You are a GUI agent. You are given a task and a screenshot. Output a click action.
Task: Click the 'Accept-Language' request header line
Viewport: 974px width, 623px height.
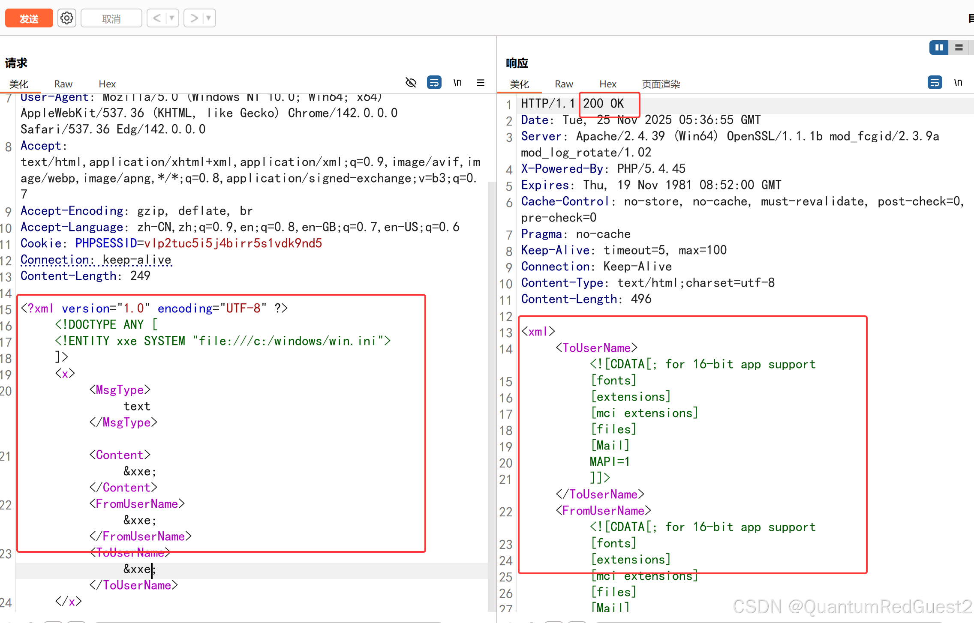pyautogui.click(x=240, y=227)
